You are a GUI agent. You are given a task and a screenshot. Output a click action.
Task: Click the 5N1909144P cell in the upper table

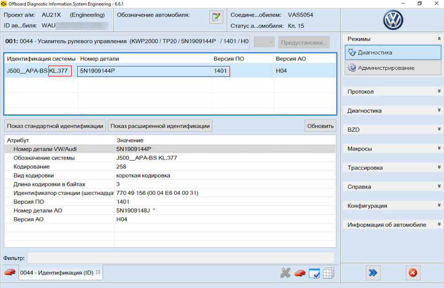144,71
